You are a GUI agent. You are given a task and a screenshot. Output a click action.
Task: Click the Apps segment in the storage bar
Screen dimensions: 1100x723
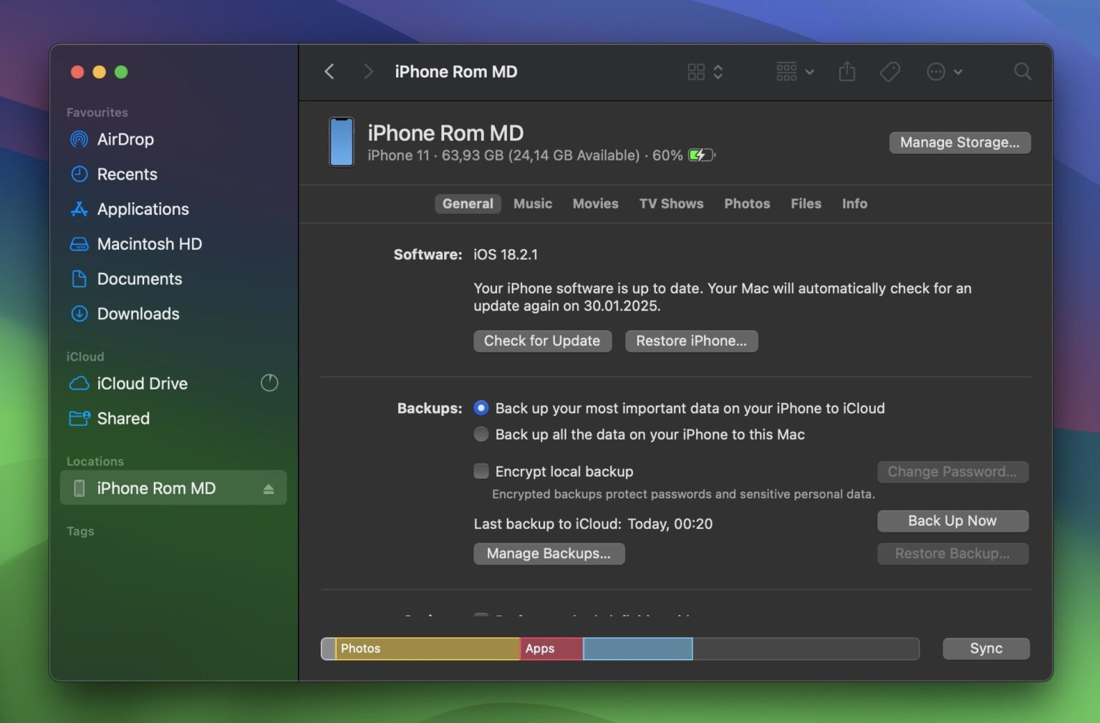(x=550, y=649)
